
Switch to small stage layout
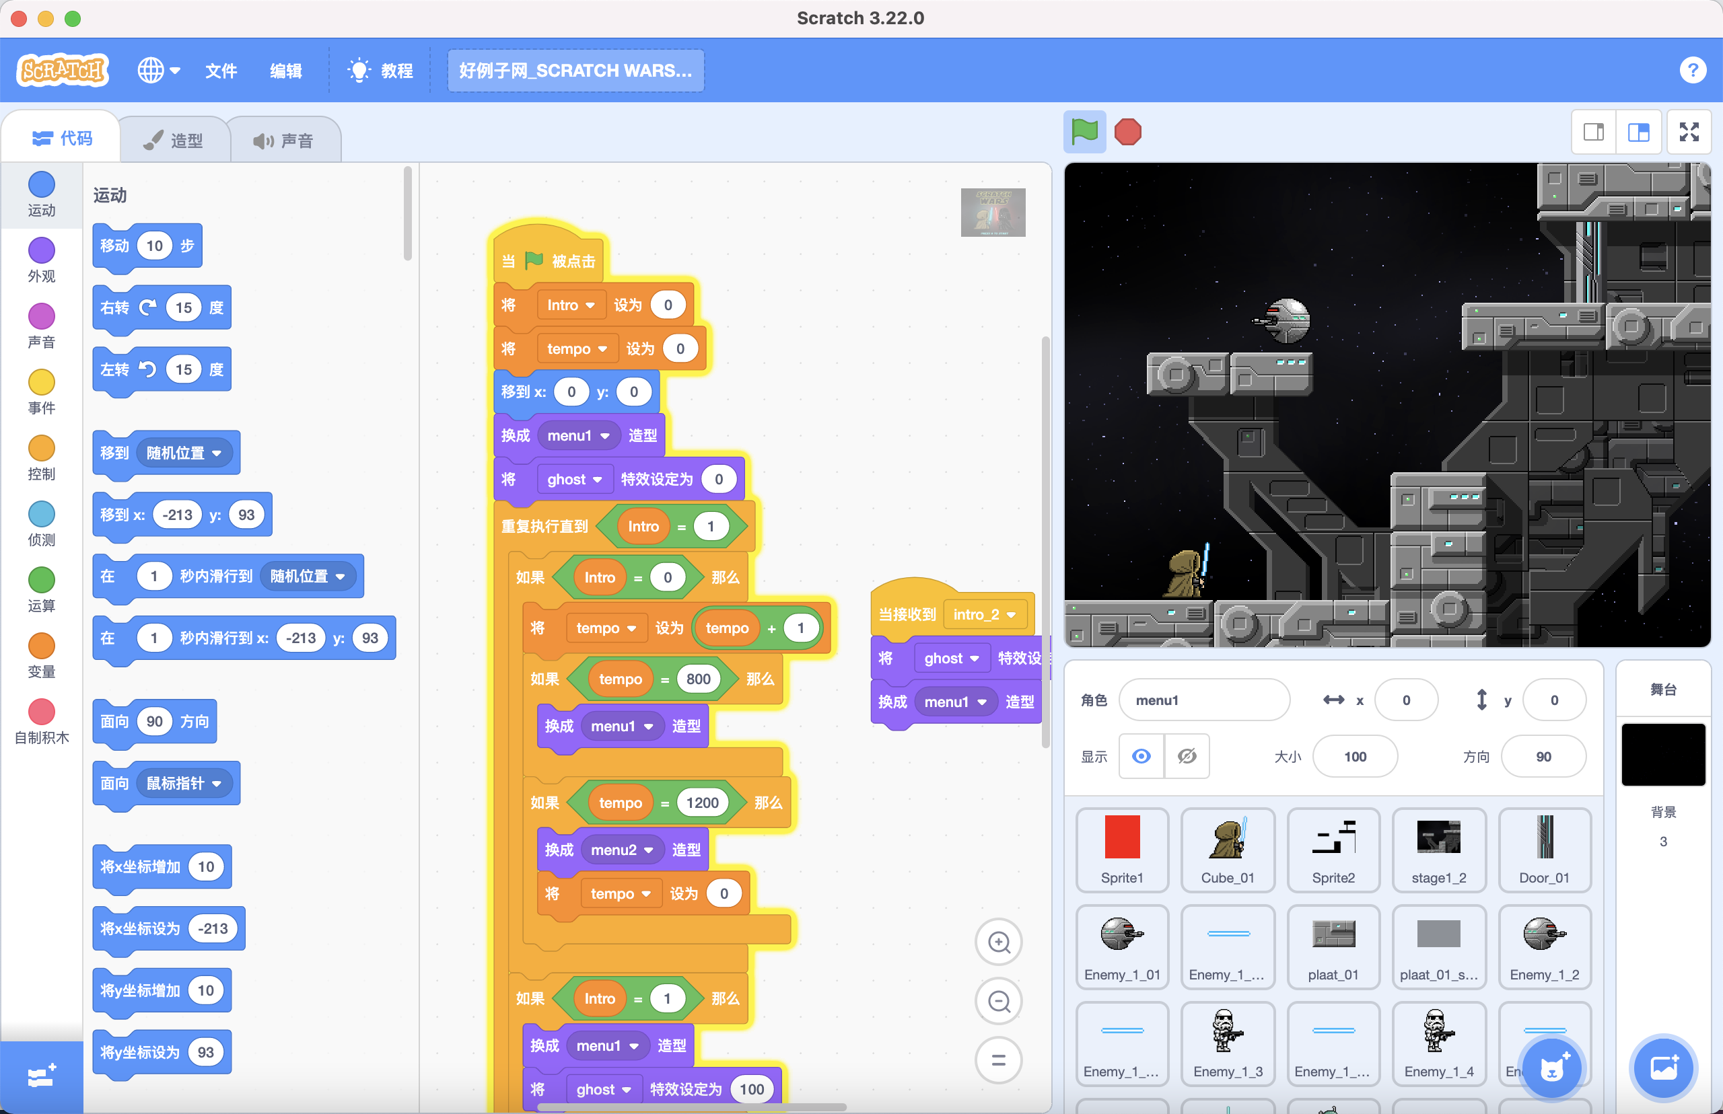(x=1594, y=132)
